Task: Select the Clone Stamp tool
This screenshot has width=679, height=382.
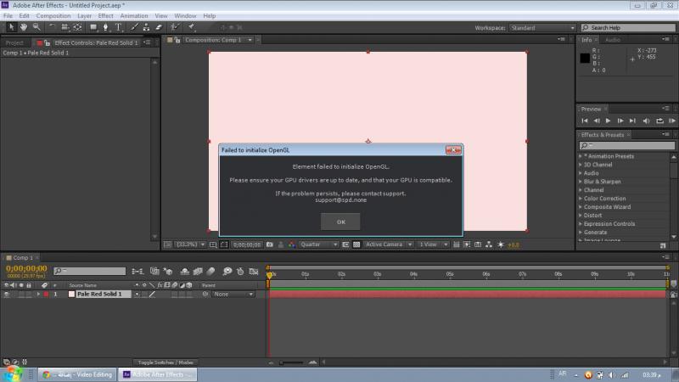Action: click(x=146, y=27)
